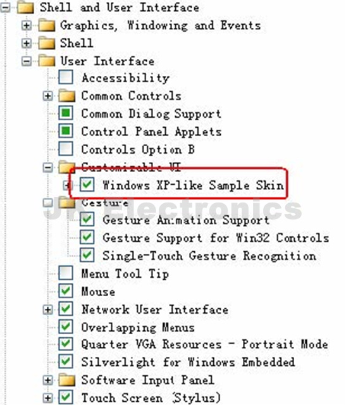Click the Common Controls folder icon
Screen dimensions: 346x405
point(67,96)
